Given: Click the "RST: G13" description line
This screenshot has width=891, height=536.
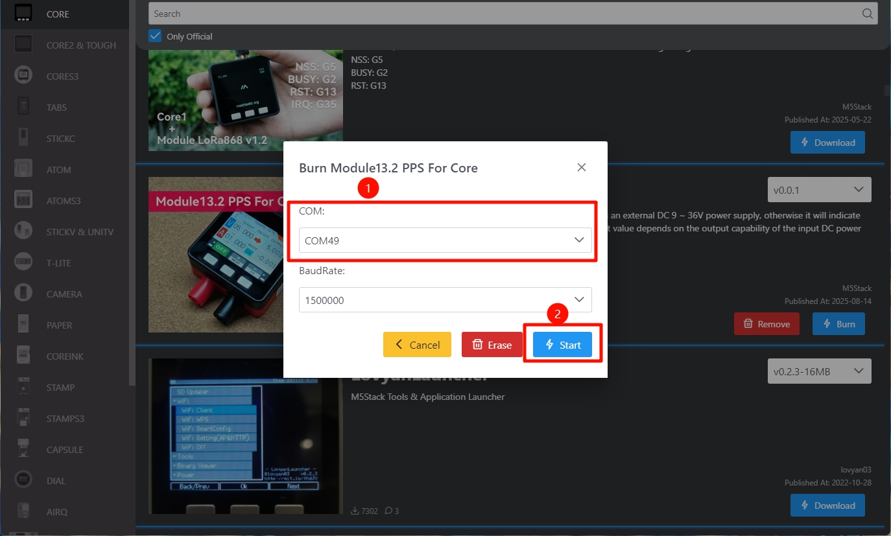Looking at the screenshot, I should point(370,86).
